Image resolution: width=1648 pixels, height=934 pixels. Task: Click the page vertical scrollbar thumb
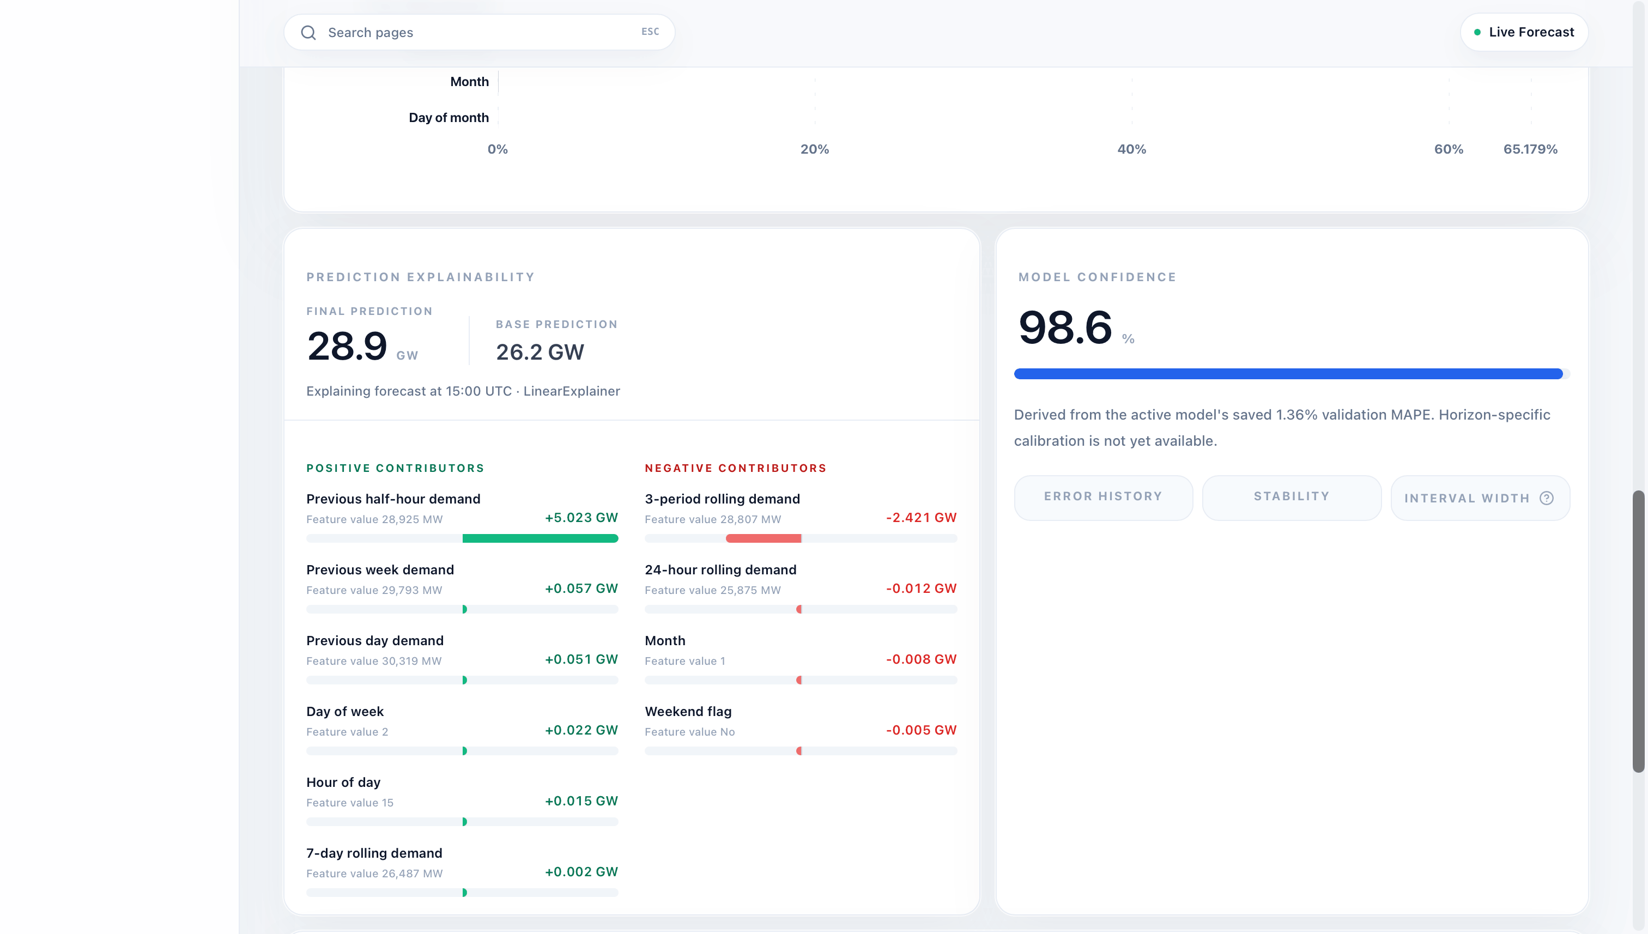[x=1638, y=631]
